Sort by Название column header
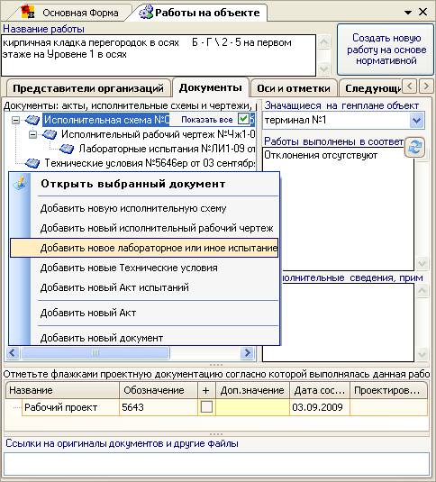This screenshot has height=482, width=436. point(62,390)
